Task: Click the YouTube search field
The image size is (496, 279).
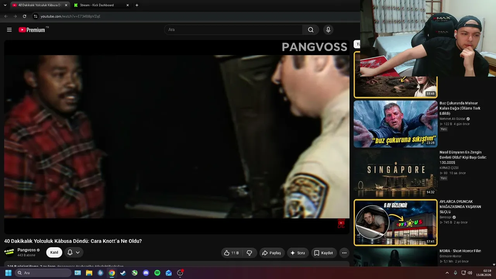Action: tap(234, 30)
